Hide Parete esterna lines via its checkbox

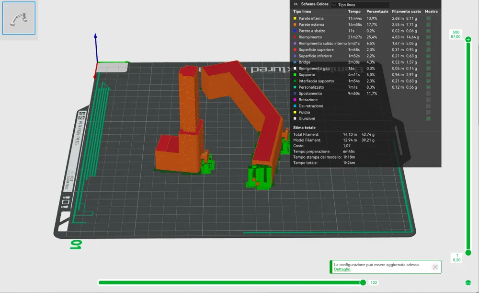428,24
